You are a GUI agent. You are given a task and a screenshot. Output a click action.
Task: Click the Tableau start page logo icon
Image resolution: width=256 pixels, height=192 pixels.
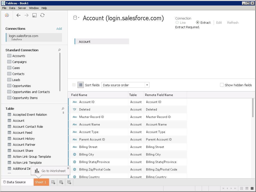[7, 15]
